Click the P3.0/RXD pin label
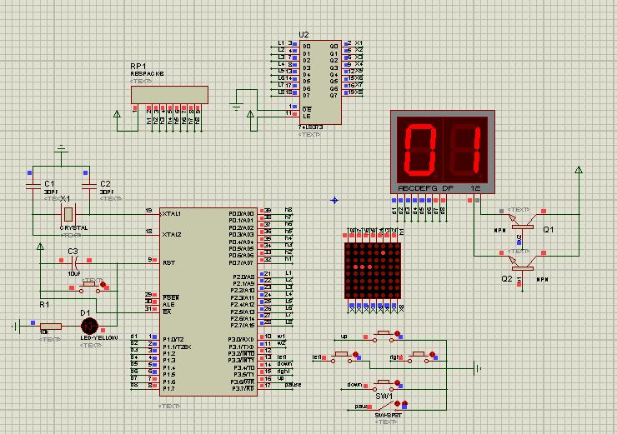Screen dimensions: 617x434 pyautogui.click(x=241, y=340)
